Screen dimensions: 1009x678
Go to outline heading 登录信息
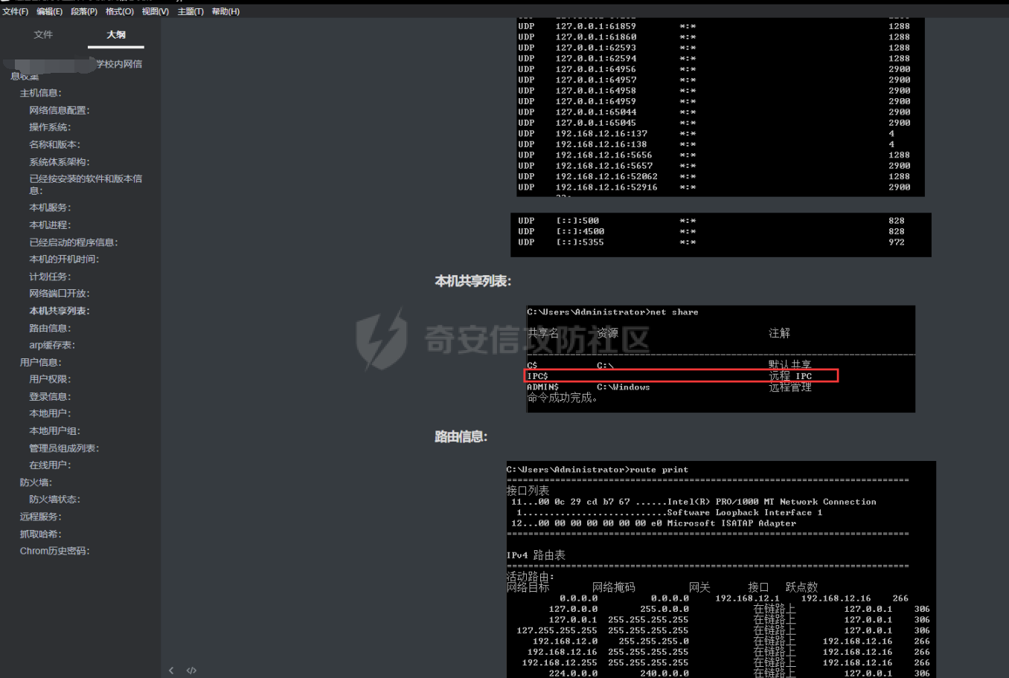click(x=50, y=396)
